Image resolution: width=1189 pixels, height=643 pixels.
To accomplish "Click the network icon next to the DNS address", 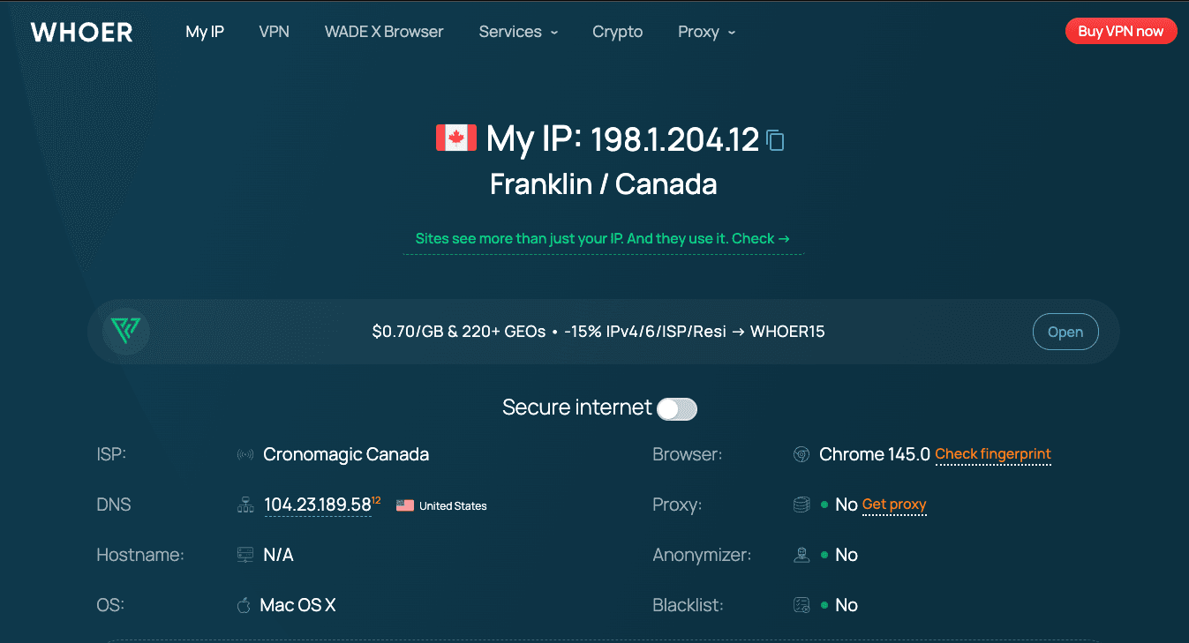I will [244, 505].
